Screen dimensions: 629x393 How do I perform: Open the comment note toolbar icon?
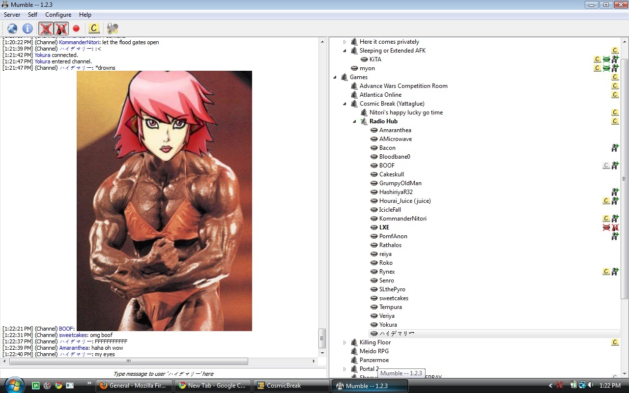pyautogui.click(x=94, y=28)
